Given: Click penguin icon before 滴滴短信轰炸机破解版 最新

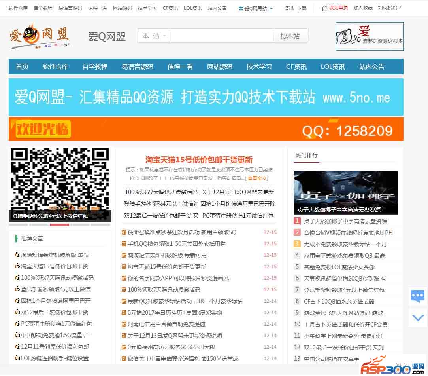Looking at the screenshot, I should 17,254.
